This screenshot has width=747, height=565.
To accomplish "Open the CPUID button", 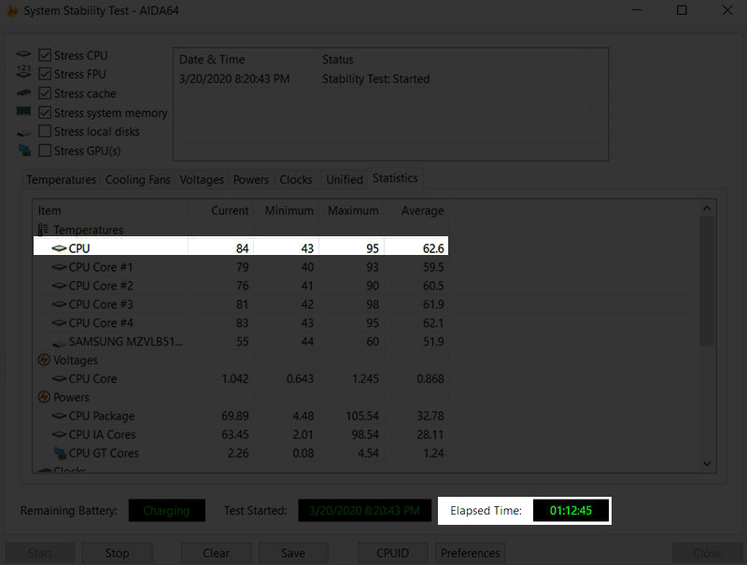I will [x=392, y=553].
